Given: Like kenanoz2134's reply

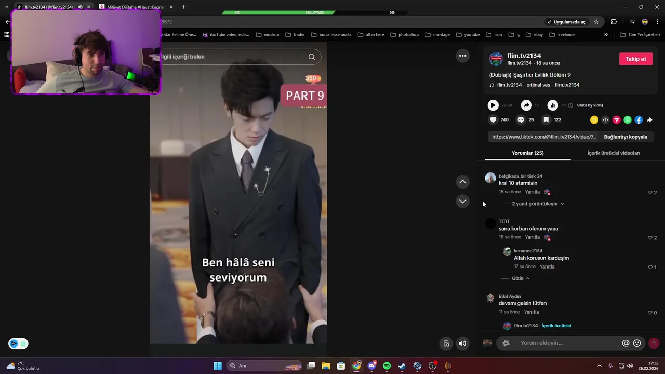Looking at the screenshot, I should click(x=650, y=268).
